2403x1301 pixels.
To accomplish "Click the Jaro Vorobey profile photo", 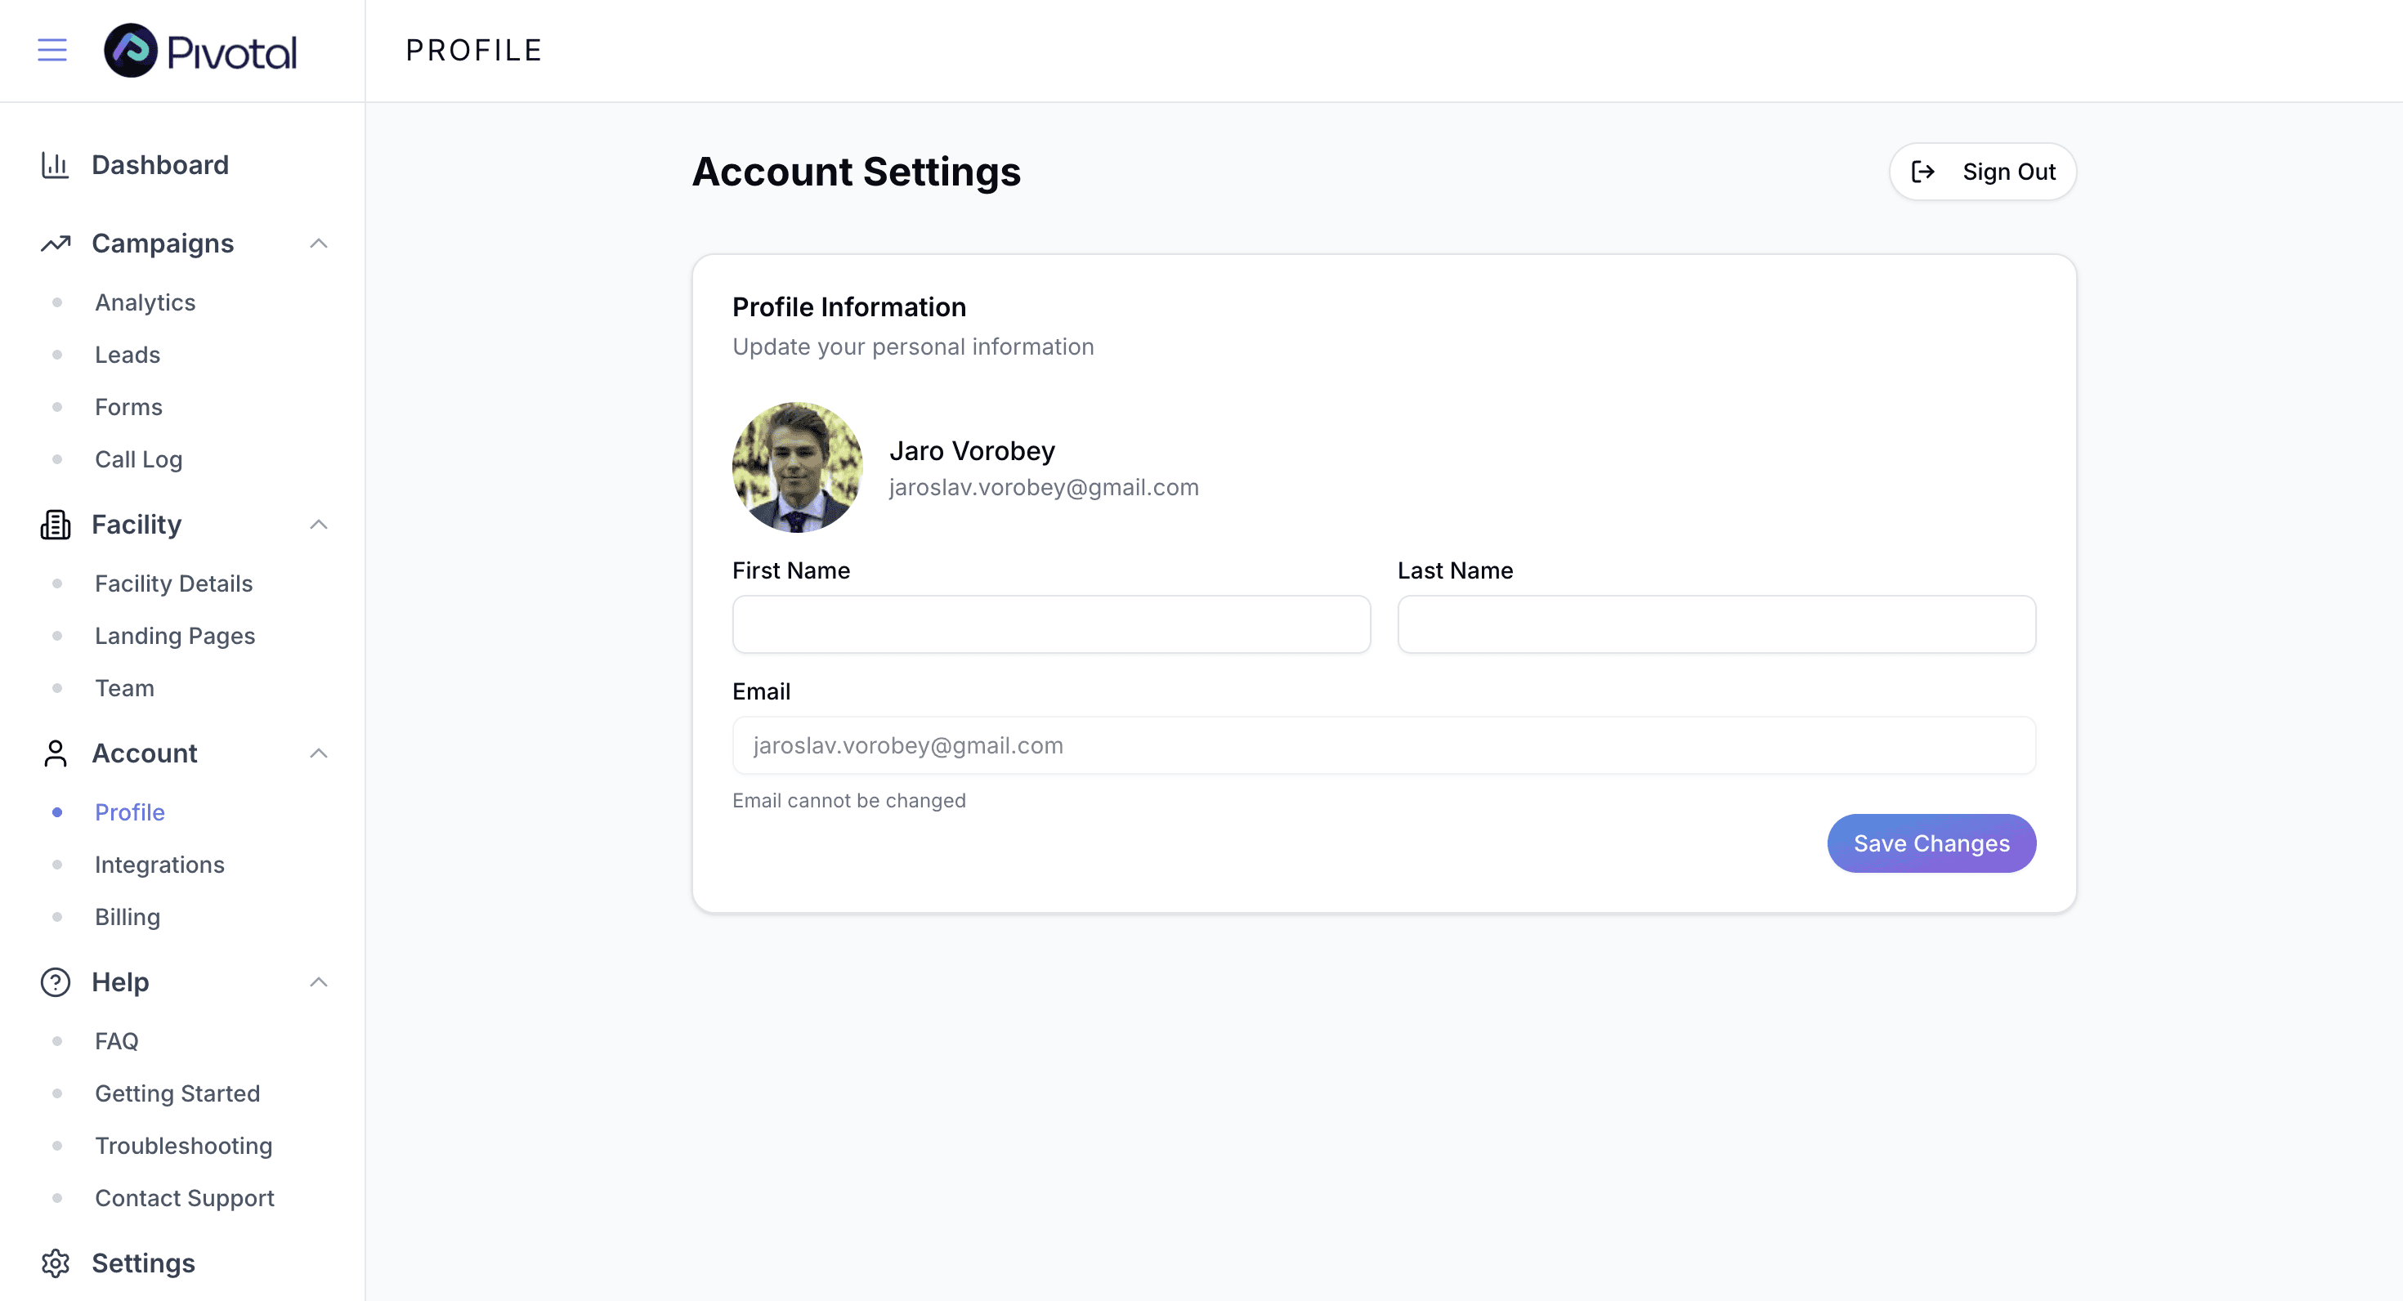I will (797, 467).
